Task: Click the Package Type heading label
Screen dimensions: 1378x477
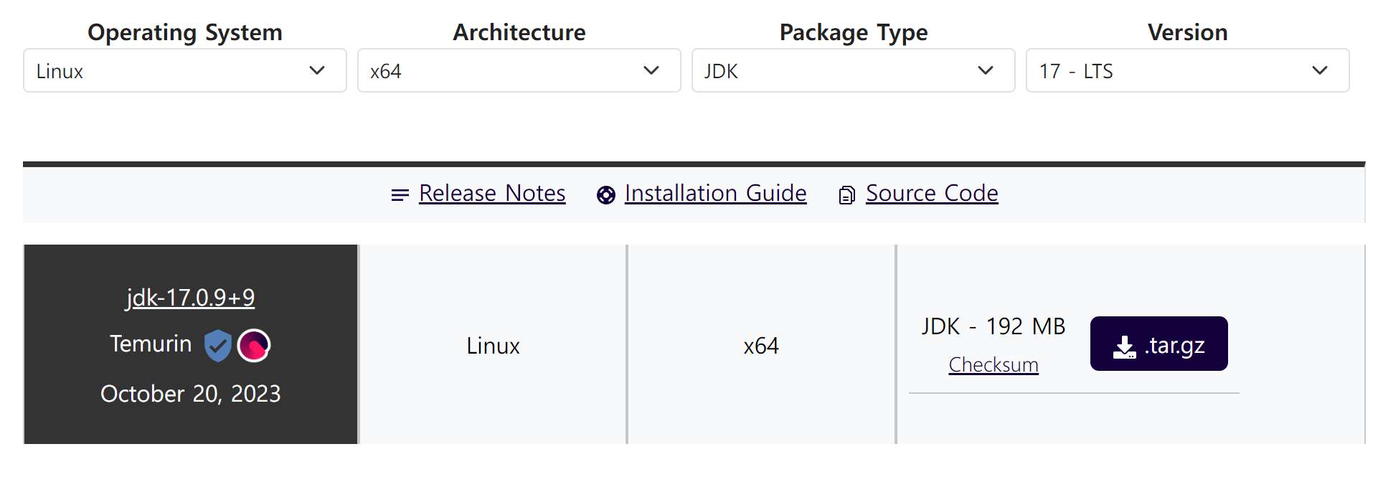Action: click(x=854, y=32)
